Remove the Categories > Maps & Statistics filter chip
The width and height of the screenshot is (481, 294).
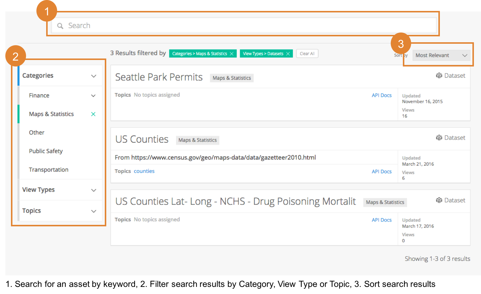coord(231,54)
